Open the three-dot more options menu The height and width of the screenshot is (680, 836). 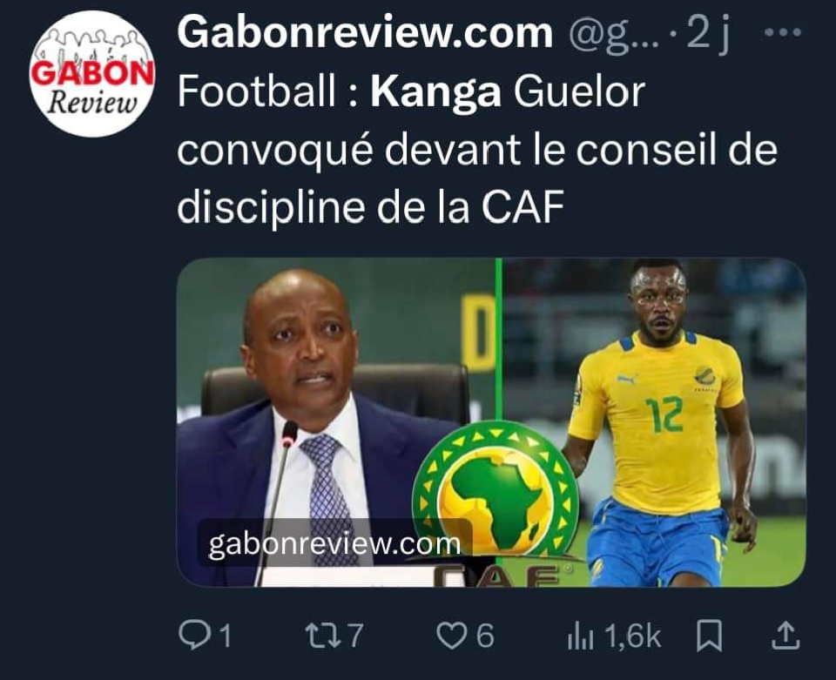point(782,33)
